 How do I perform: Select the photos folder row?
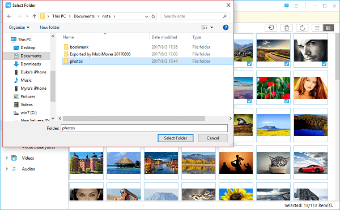(x=147, y=61)
